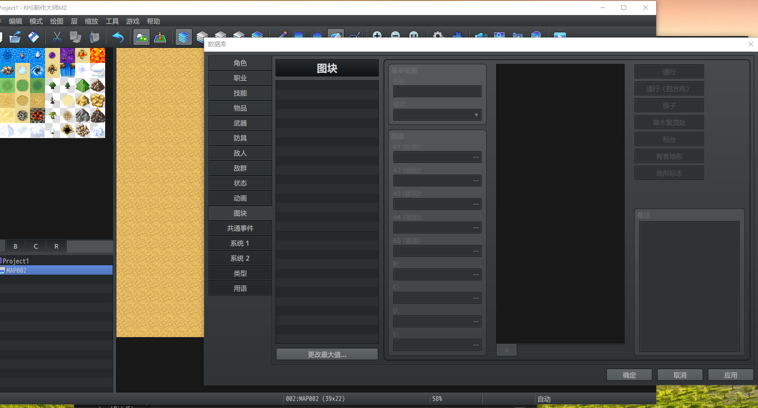Switch to the 角色 database category
Viewport: 758px width, 408px height.
click(x=240, y=63)
